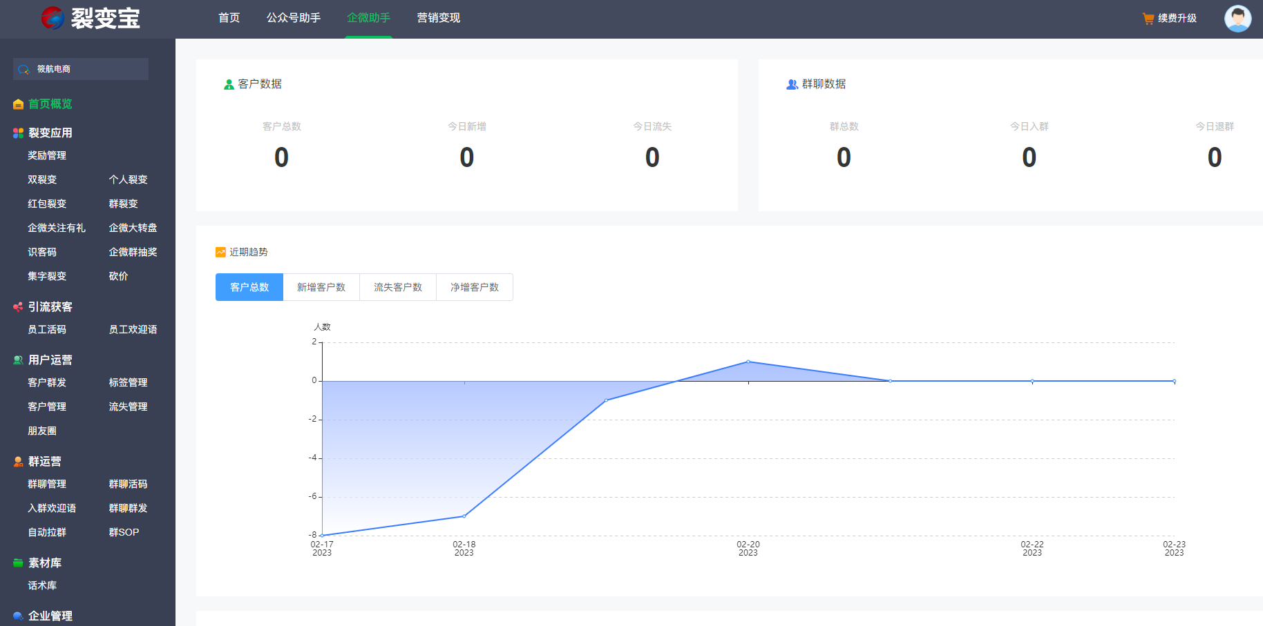Switch to the 流失客户数 trend tab

[398, 287]
